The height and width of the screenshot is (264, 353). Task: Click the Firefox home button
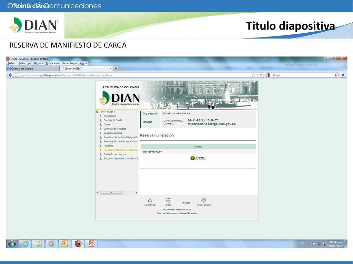click(343, 75)
